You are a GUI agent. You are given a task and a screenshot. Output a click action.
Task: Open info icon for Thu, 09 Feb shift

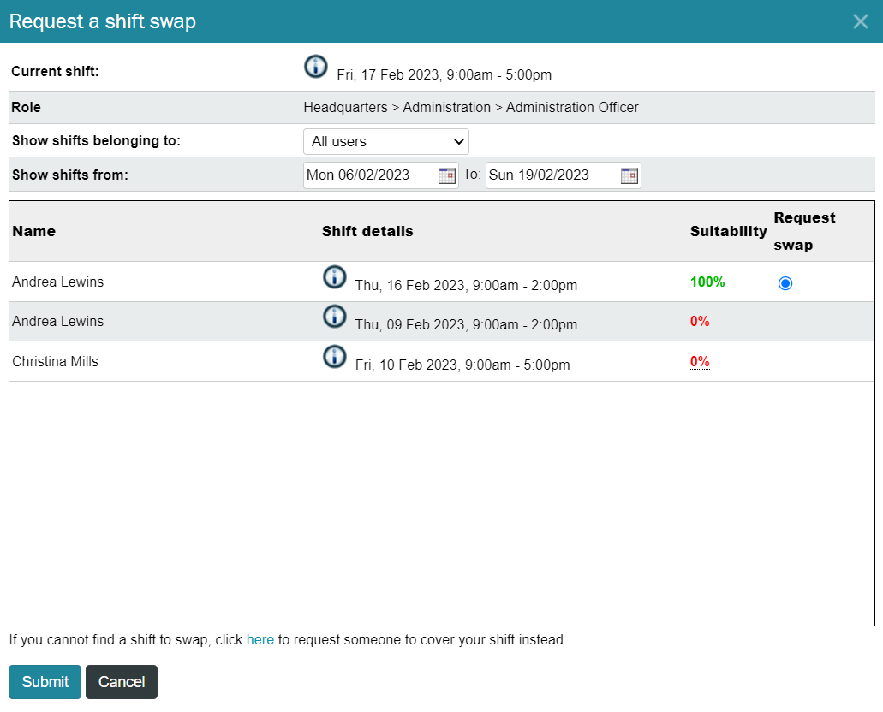click(335, 317)
